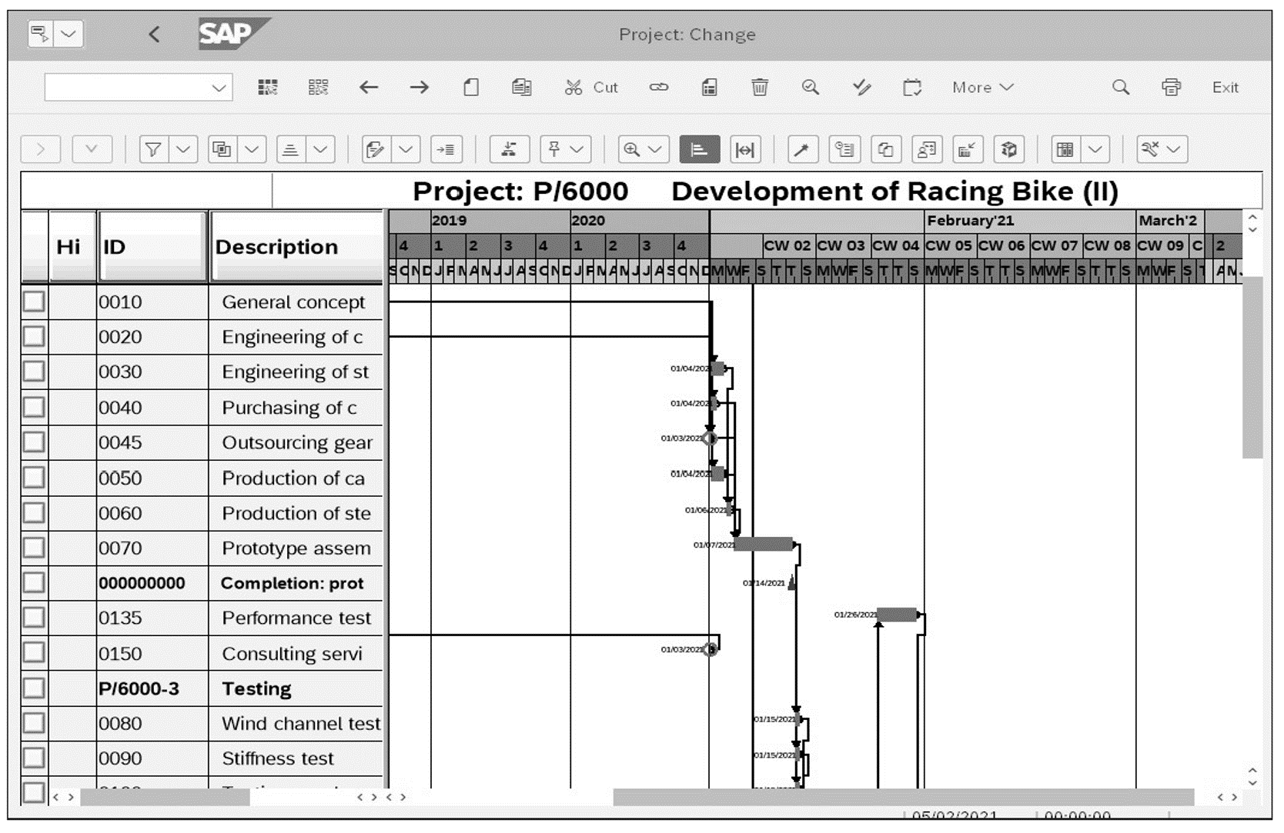Click Exit in the top bar
This screenshot has height=833, width=1284.
pos(1225,87)
